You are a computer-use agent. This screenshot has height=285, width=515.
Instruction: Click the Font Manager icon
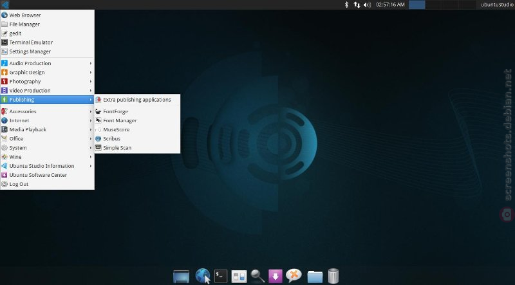(98, 120)
